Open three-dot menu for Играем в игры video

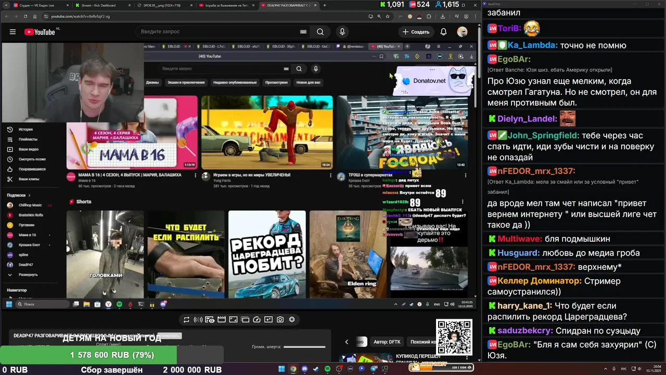pyautogui.click(x=331, y=176)
